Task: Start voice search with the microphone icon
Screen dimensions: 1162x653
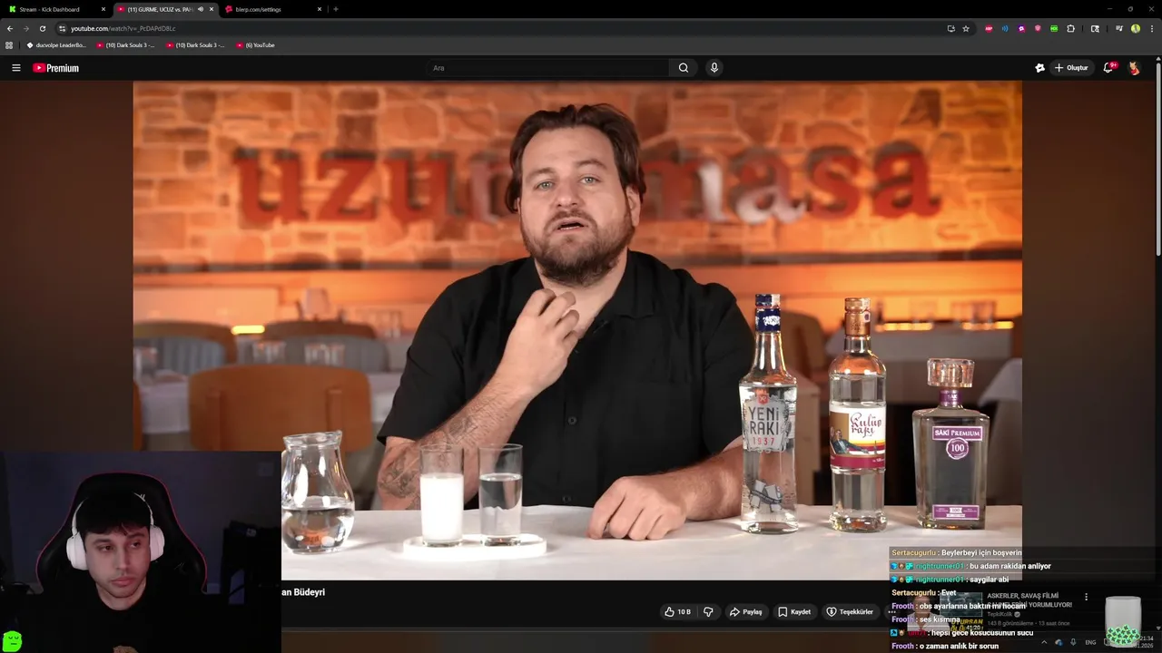Action: [x=714, y=68]
